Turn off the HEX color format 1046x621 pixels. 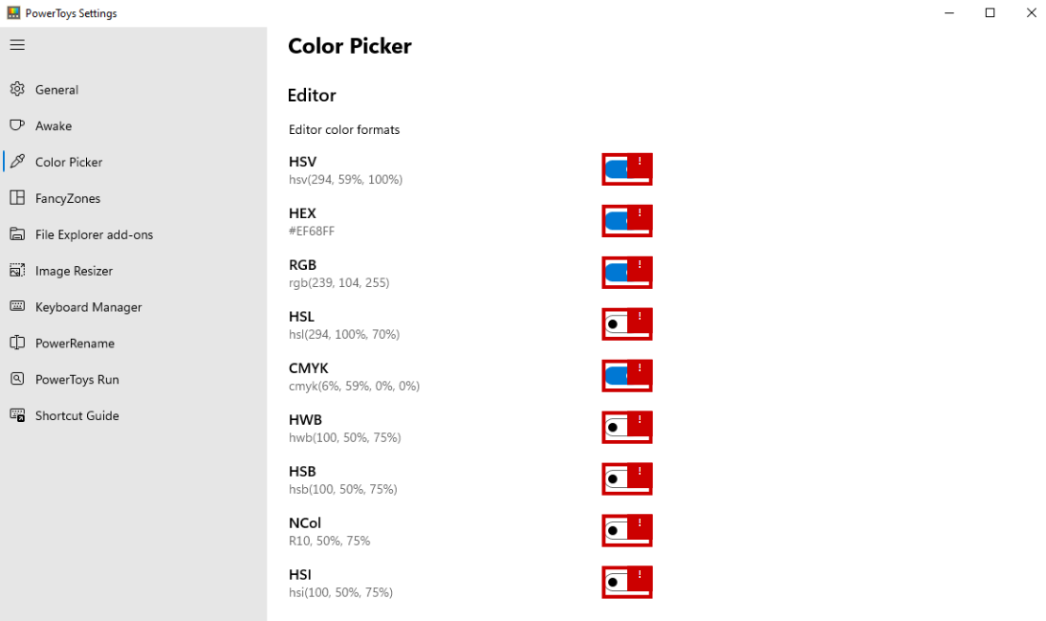[x=626, y=220]
